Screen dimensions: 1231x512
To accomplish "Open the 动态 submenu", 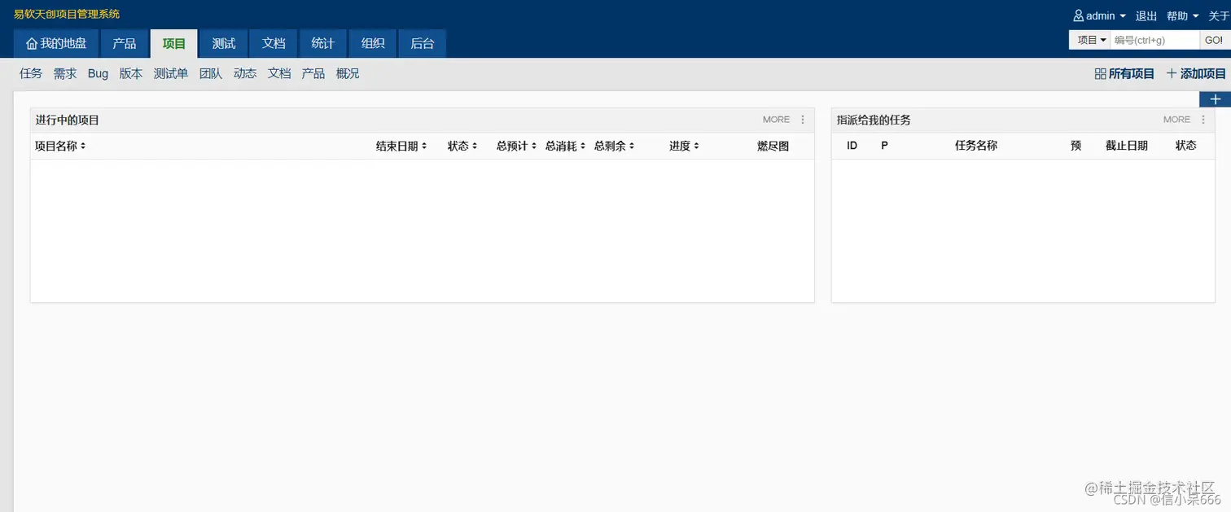I will [x=245, y=73].
